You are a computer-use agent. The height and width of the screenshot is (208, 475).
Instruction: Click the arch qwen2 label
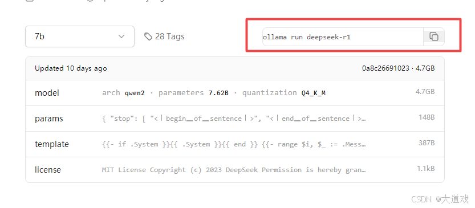point(123,93)
